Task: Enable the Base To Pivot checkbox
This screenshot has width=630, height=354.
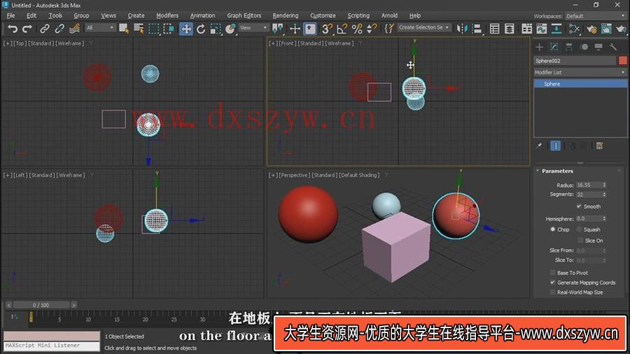Action: pos(553,273)
